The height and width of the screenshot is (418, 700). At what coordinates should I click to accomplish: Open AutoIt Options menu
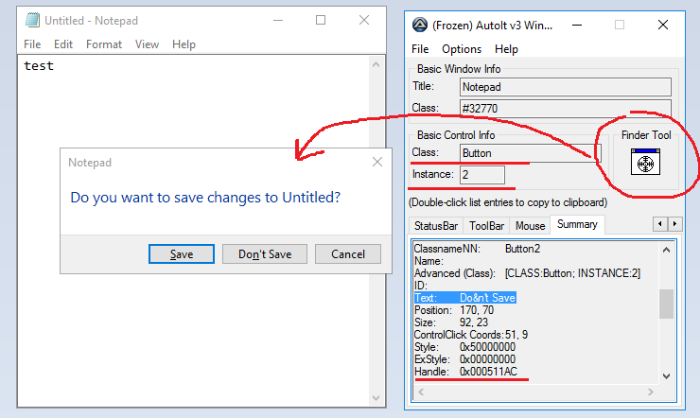462,49
